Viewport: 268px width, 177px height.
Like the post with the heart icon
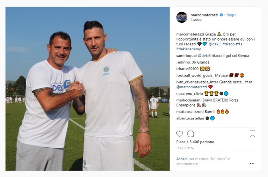[179, 134]
